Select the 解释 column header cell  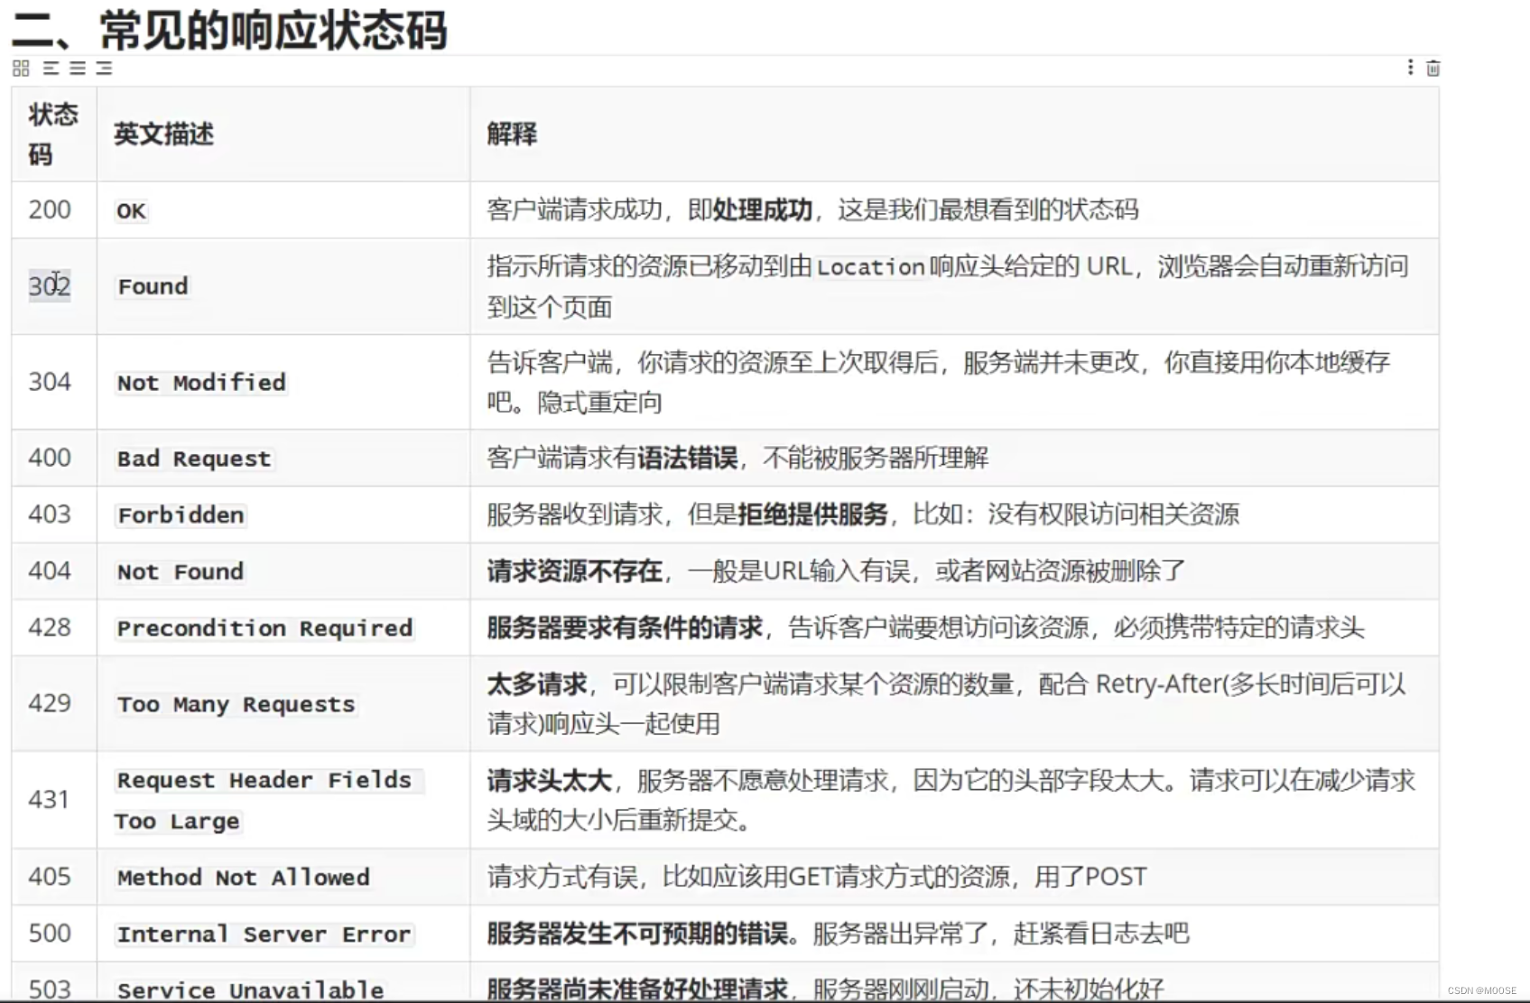click(x=511, y=134)
